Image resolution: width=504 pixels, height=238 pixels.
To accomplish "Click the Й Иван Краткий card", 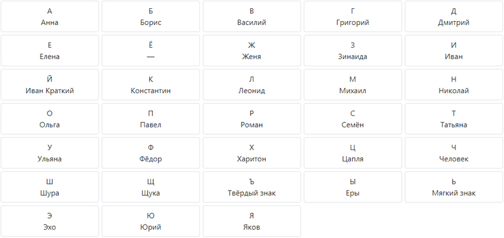I will 49,85.
